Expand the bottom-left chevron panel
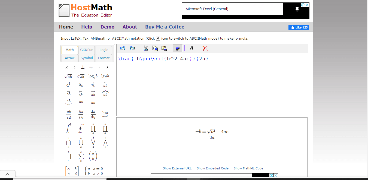This screenshot has height=180, width=368. pos(7,174)
